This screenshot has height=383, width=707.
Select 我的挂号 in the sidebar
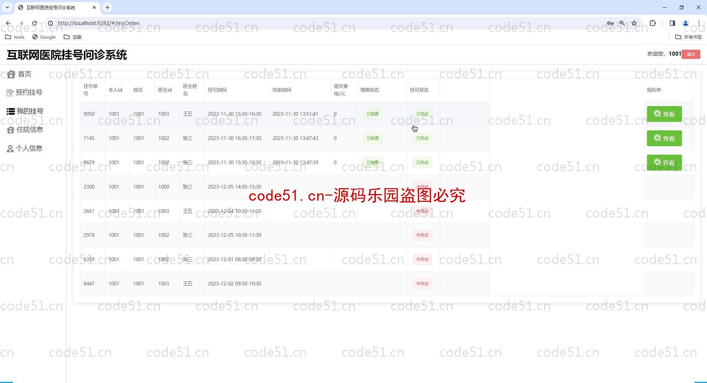[x=25, y=111]
